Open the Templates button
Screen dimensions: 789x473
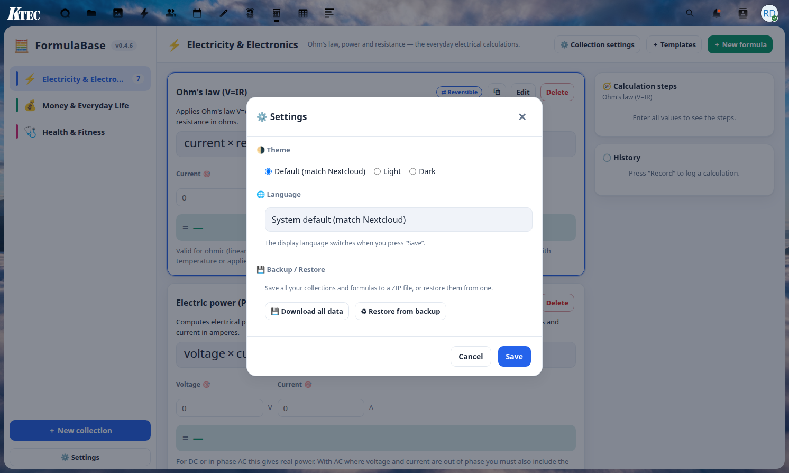point(674,44)
